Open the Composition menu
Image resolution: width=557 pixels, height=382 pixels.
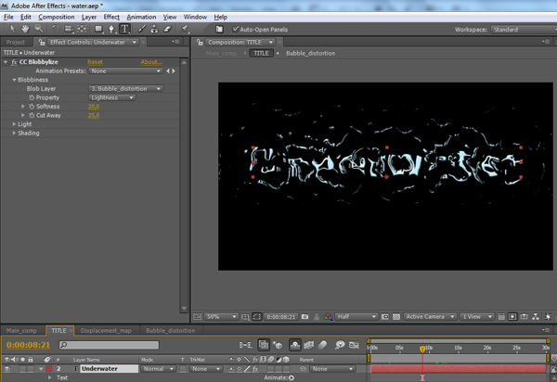click(x=57, y=17)
